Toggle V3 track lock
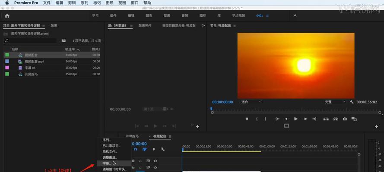Image resolution: width=384 pixels, height=172 pixels. (133, 161)
